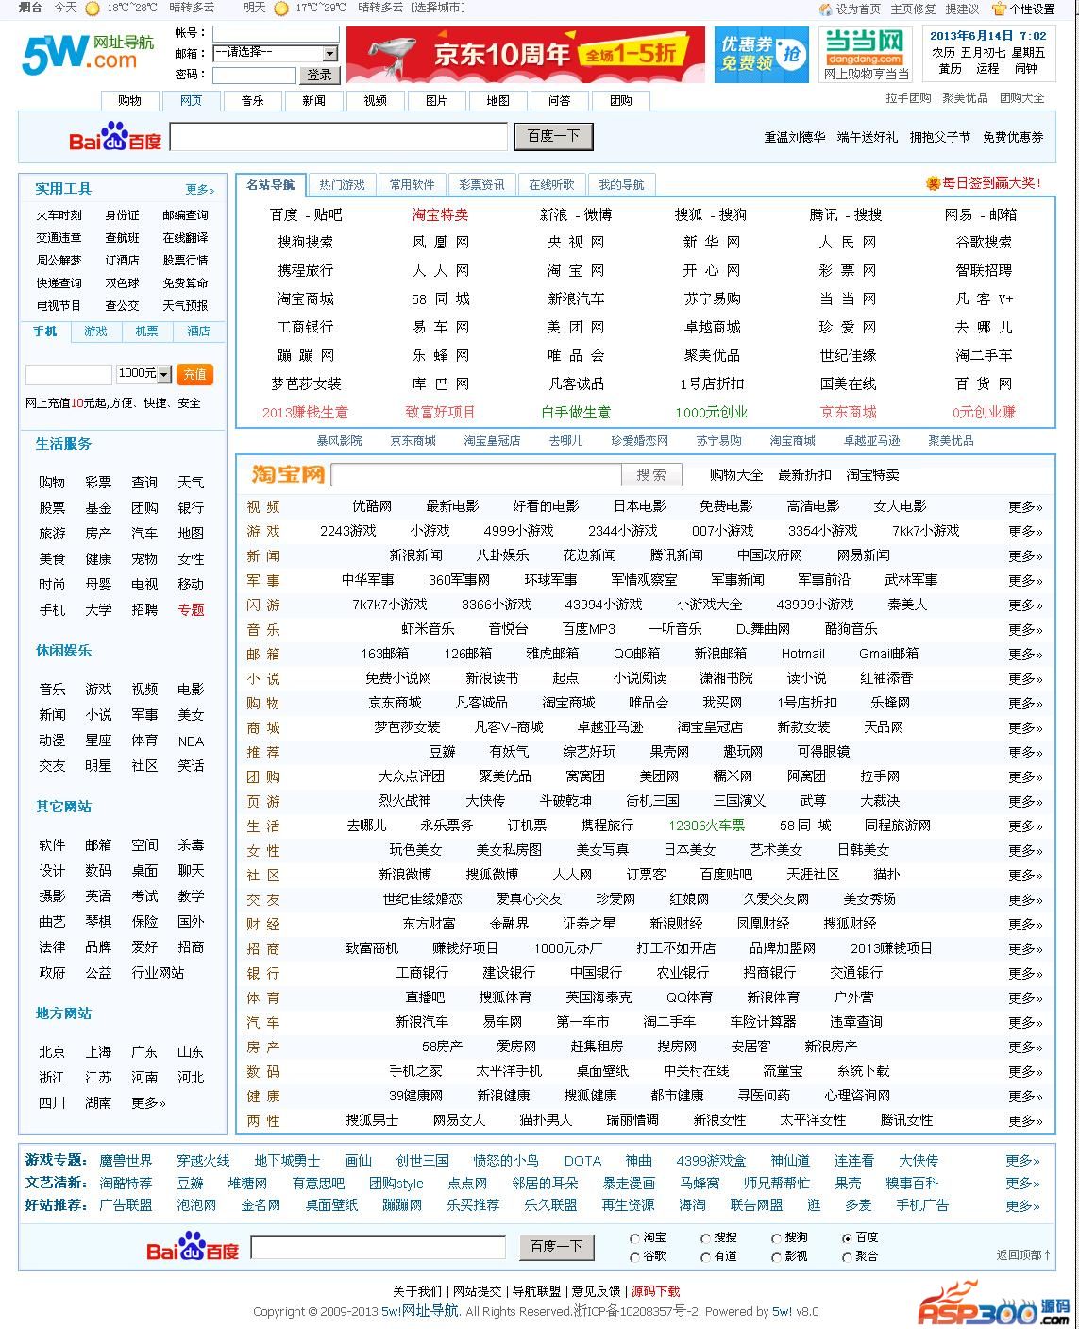Click the top Baidu logo
This screenshot has width=1079, height=1329.
point(115,138)
